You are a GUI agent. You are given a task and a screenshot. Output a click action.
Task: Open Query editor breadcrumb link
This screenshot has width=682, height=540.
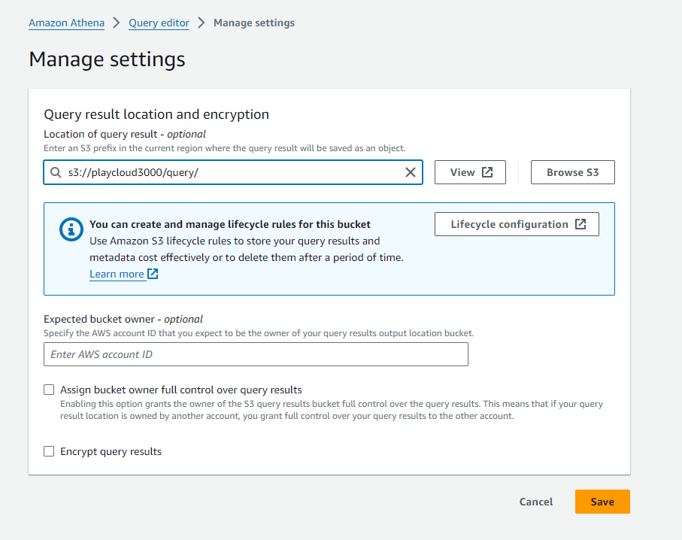click(x=159, y=23)
